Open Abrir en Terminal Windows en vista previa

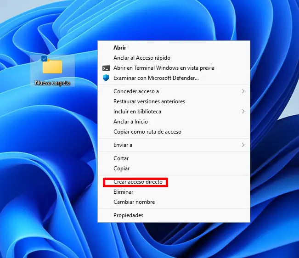pyautogui.click(x=174, y=68)
